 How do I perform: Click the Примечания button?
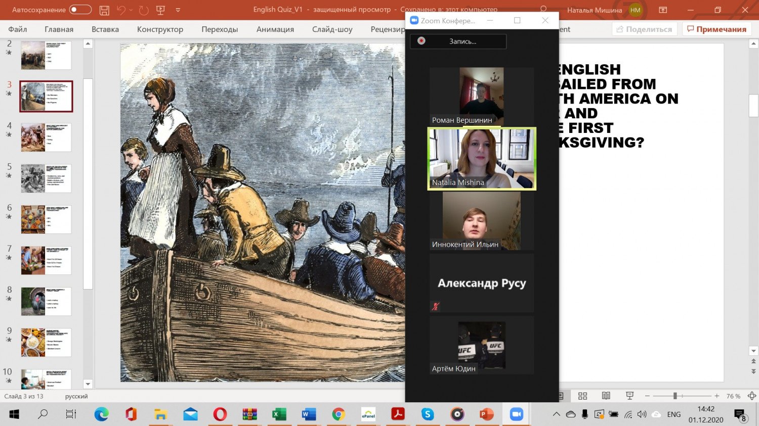click(x=716, y=29)
